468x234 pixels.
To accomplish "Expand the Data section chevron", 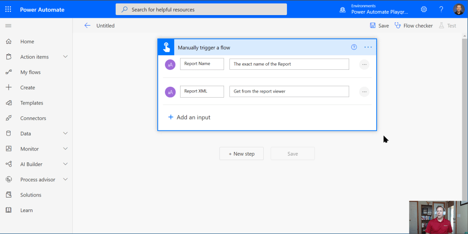I will [65, 133].
